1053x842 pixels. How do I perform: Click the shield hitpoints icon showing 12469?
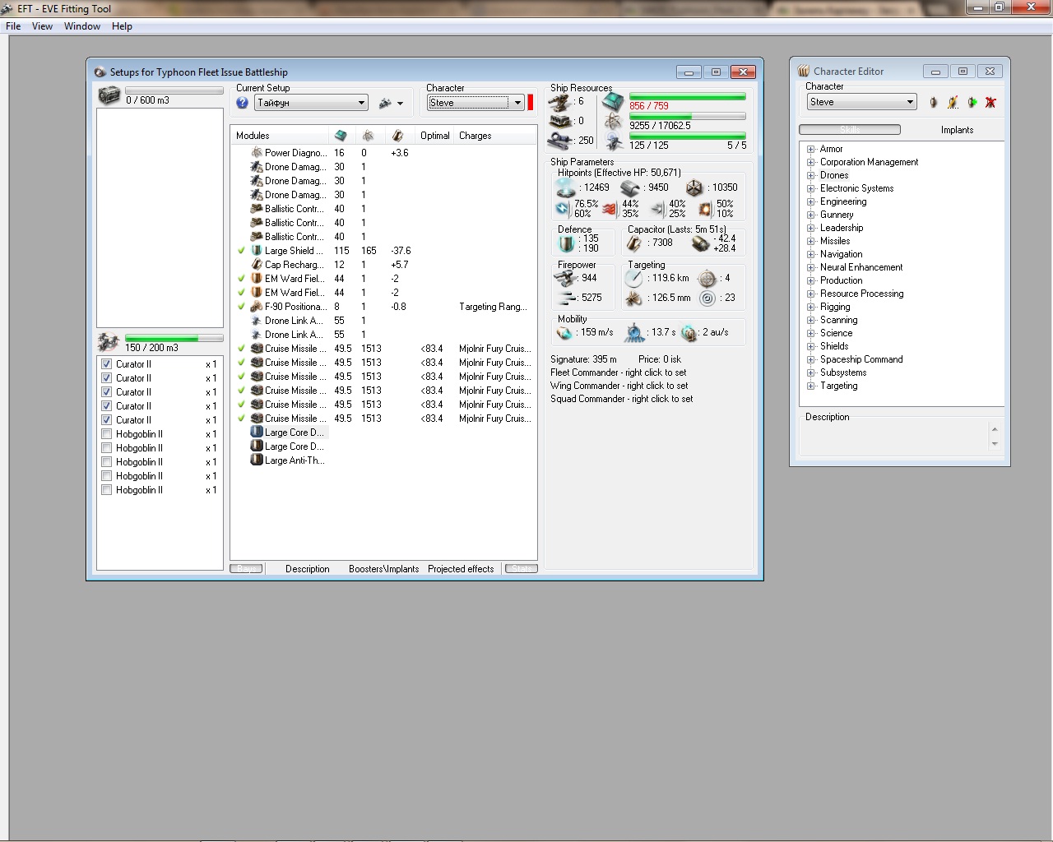pyautogui.click(x=566, y=187)
